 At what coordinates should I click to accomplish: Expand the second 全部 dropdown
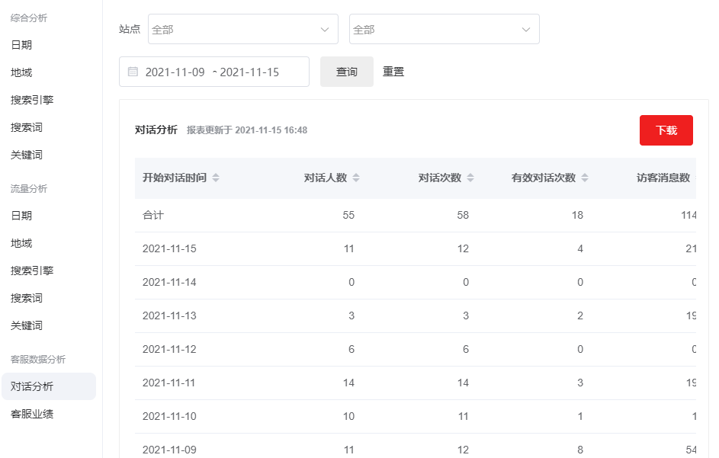(444, 30)
